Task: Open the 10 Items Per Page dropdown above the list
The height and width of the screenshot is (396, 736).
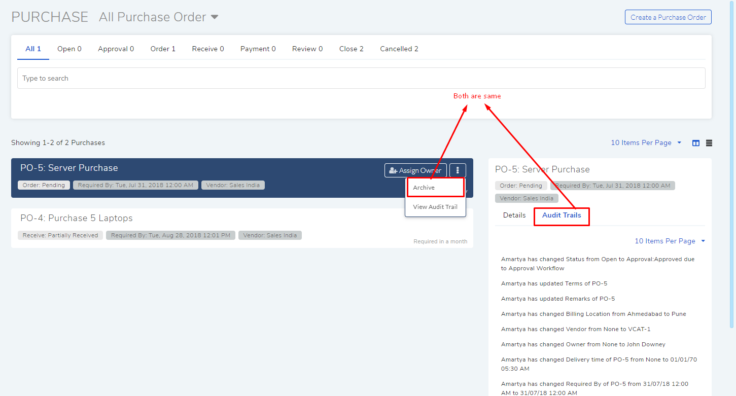Action: 646,142
